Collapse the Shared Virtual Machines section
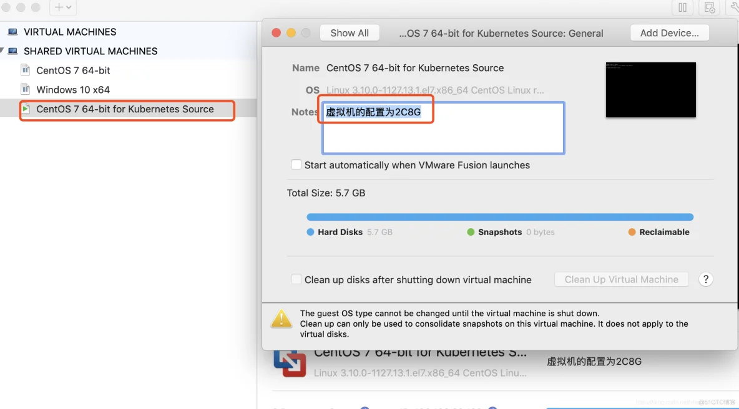Screen dimensions: 739x409 [2, 51]
